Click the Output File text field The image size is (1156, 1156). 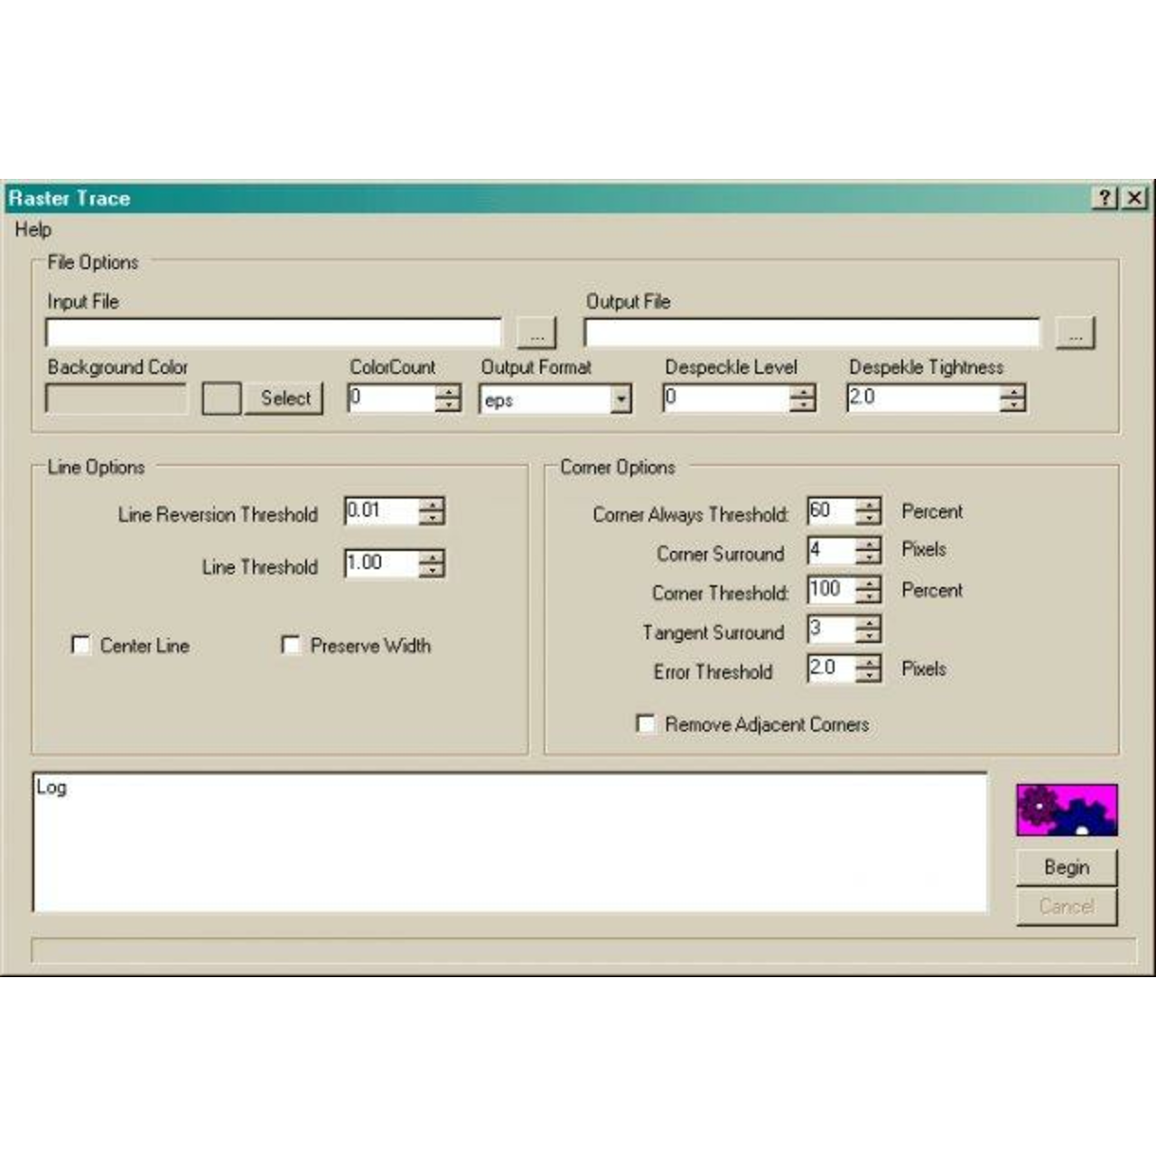click(x=812, y=332)
